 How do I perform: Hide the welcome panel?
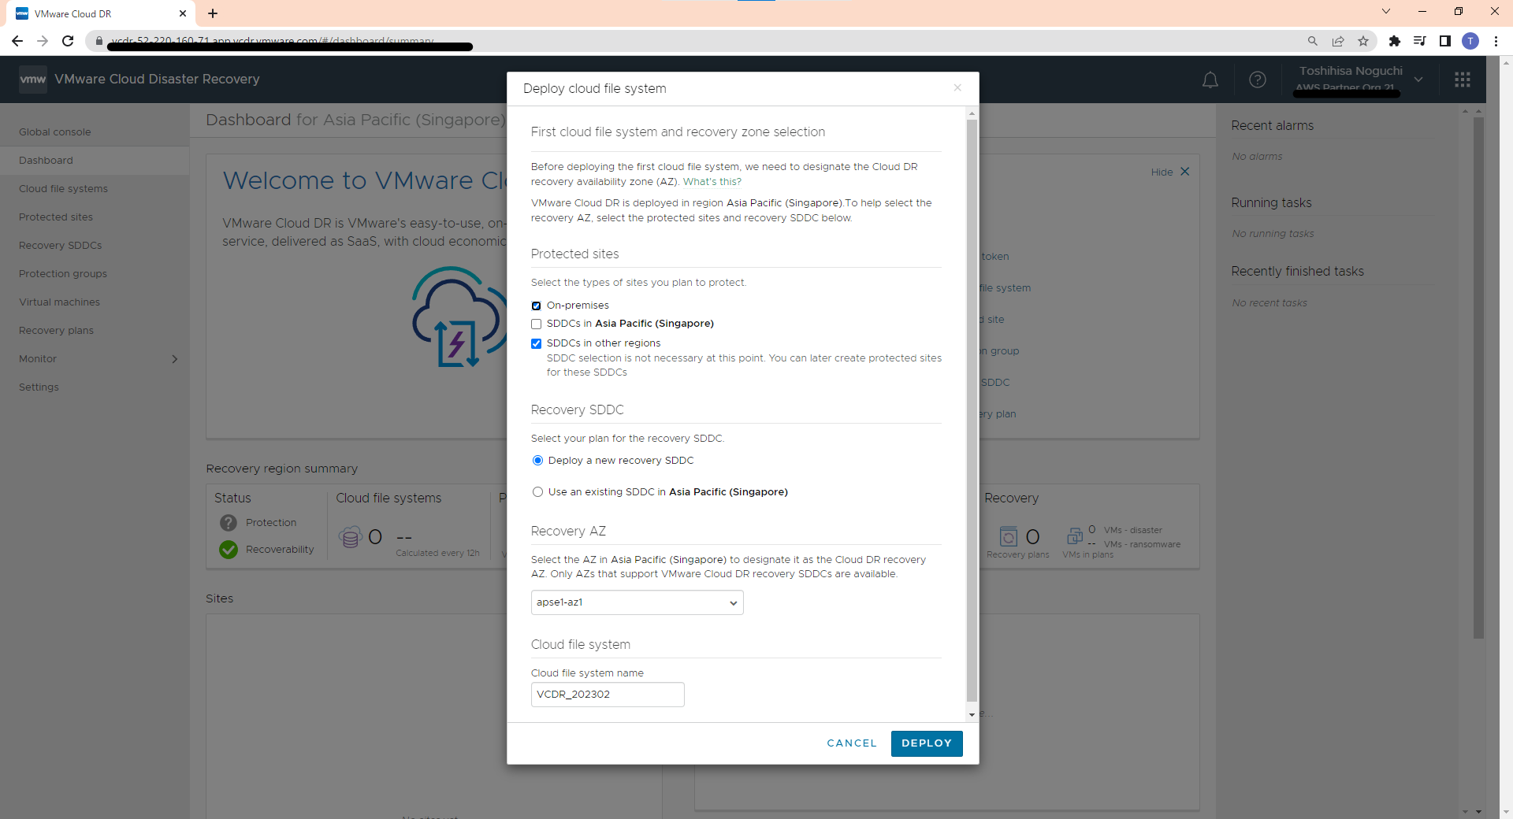coord(1170,172)
